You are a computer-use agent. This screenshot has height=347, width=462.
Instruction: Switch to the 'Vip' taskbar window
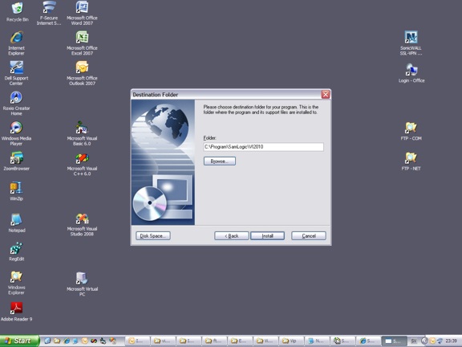291,341
